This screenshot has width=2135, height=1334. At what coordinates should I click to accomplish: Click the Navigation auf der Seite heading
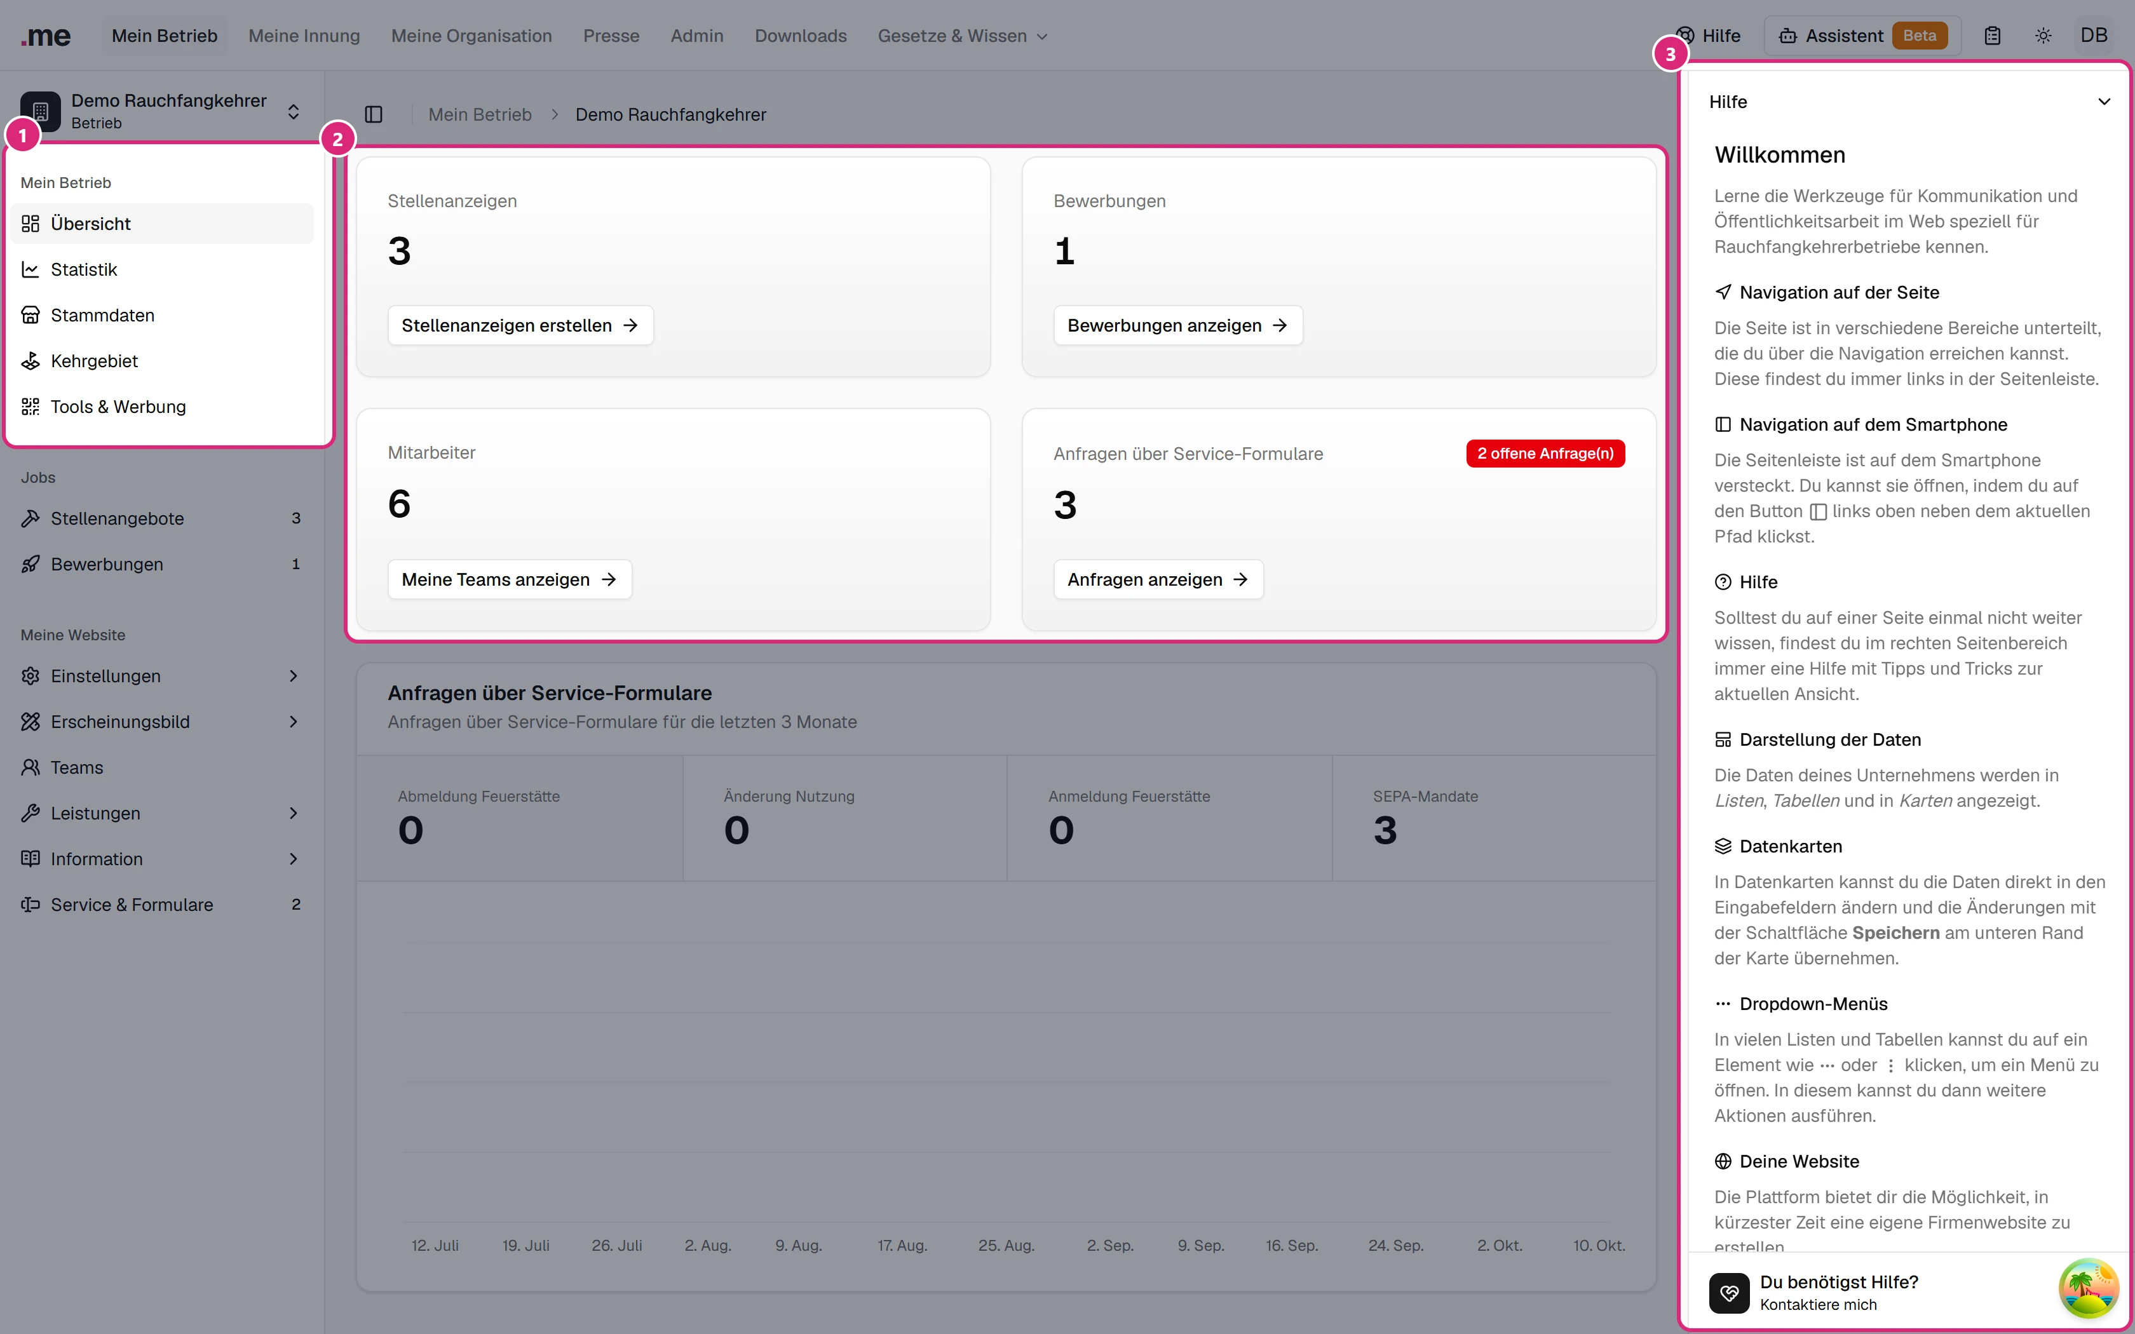[1838, 293]
